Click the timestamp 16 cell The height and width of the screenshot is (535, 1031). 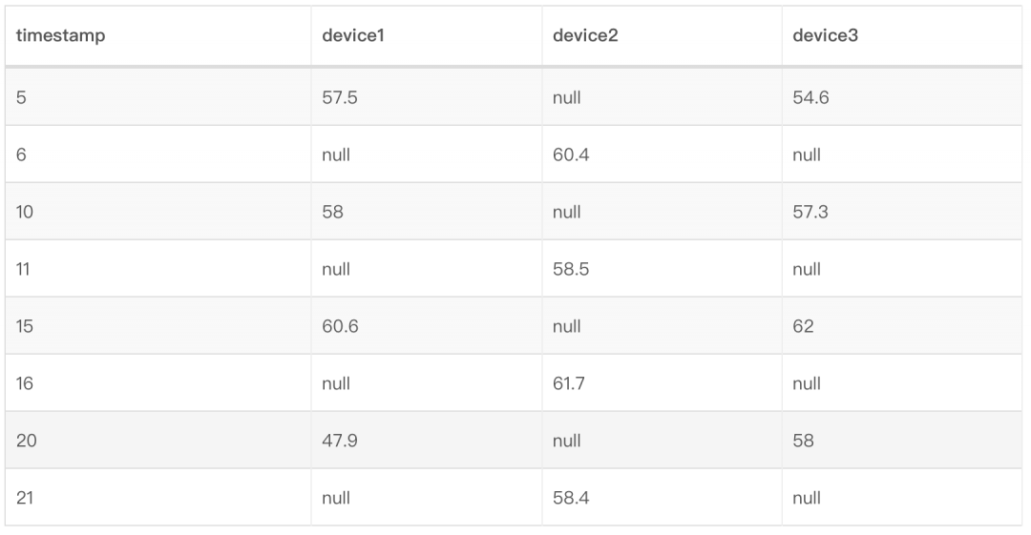[x=24, y=382]
